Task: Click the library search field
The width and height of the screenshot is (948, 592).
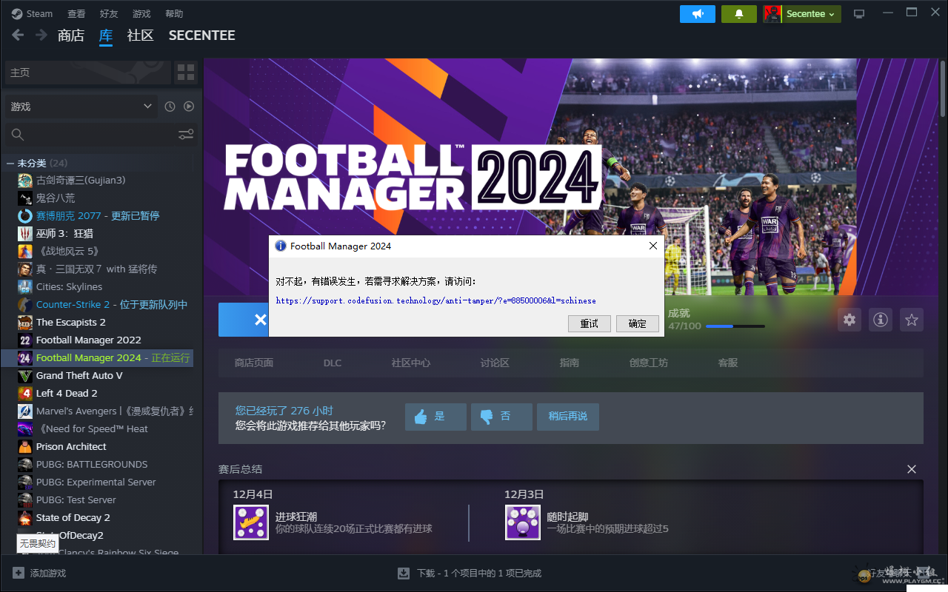Action: [90, 135]
